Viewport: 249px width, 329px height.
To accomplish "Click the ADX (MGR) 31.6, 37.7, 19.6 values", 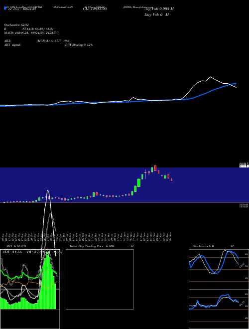I will click(x=53, y=41).
